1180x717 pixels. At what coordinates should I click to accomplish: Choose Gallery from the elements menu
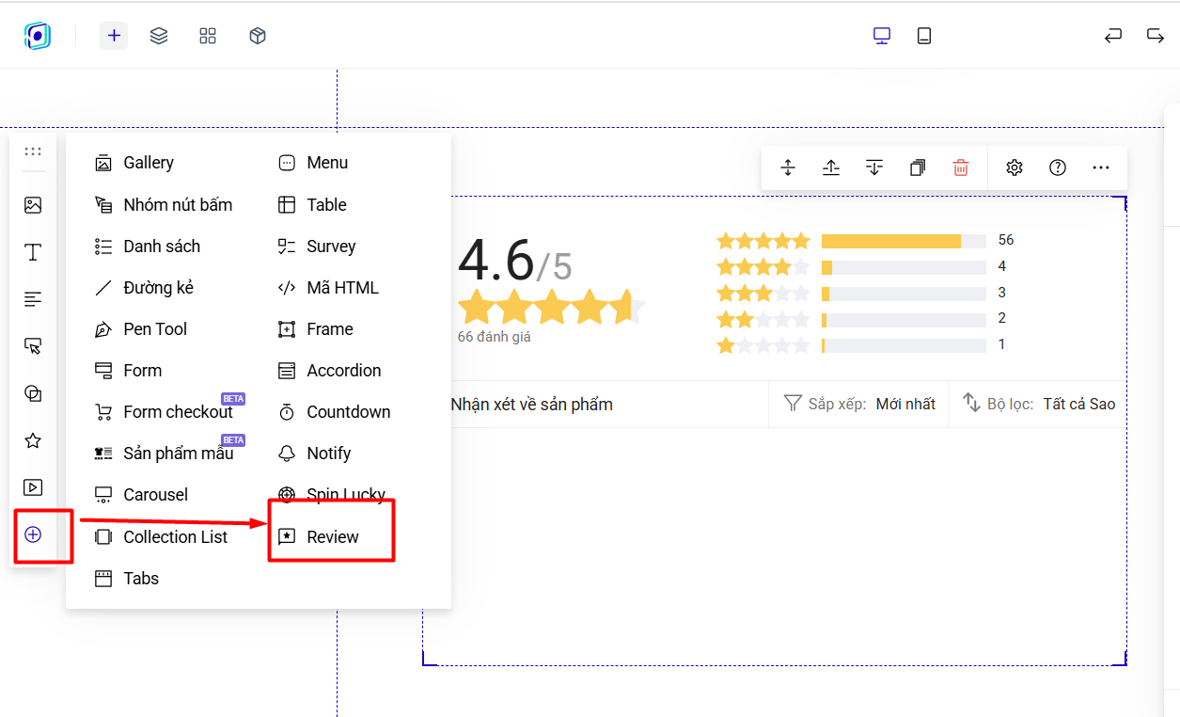134,163
